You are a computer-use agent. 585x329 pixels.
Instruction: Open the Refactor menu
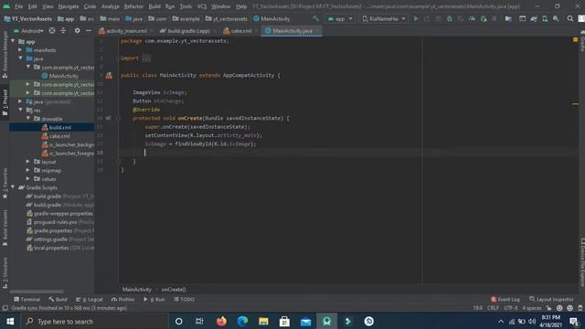133,6
